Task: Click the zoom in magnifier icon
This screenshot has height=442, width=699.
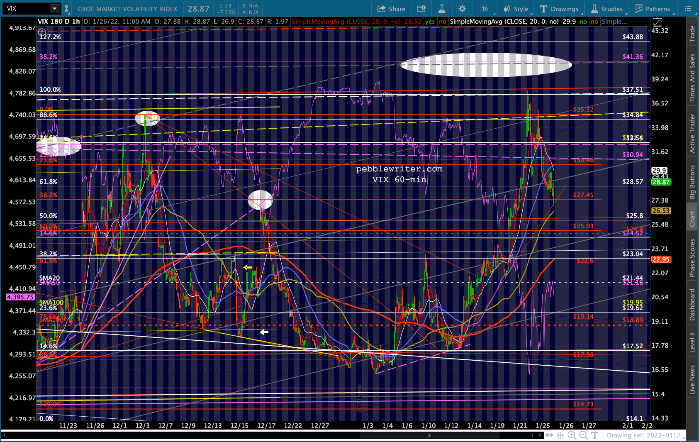Action: tap(572, 435)
